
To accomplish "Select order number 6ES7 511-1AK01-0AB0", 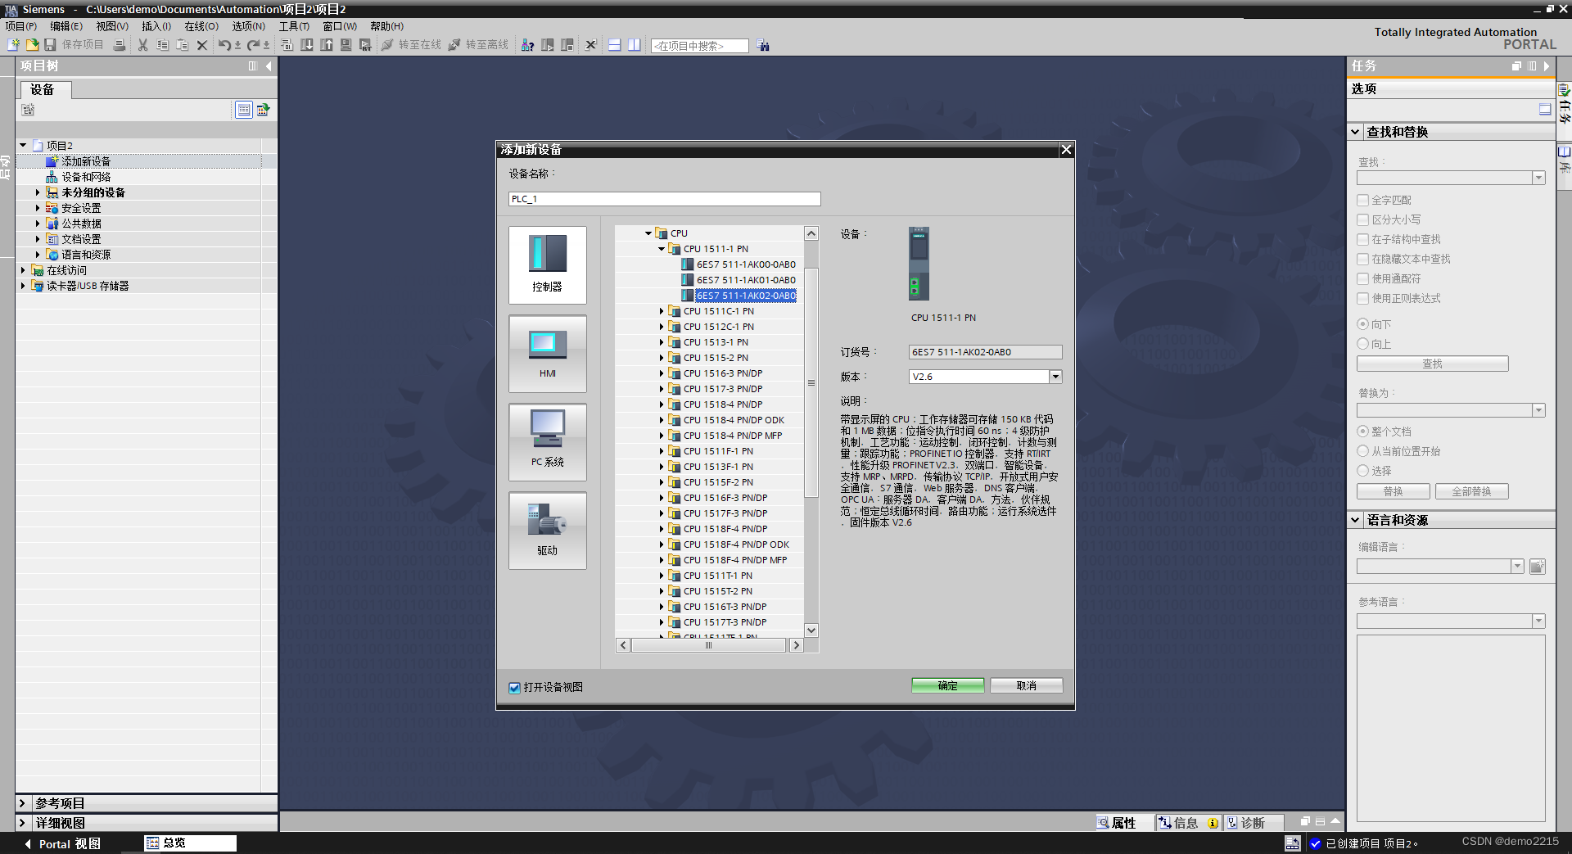I will point(746,280).
